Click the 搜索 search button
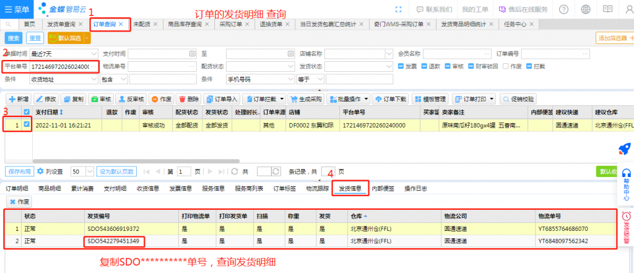The height and width of the screenshot is (273, 634). [x=14, y=38]
